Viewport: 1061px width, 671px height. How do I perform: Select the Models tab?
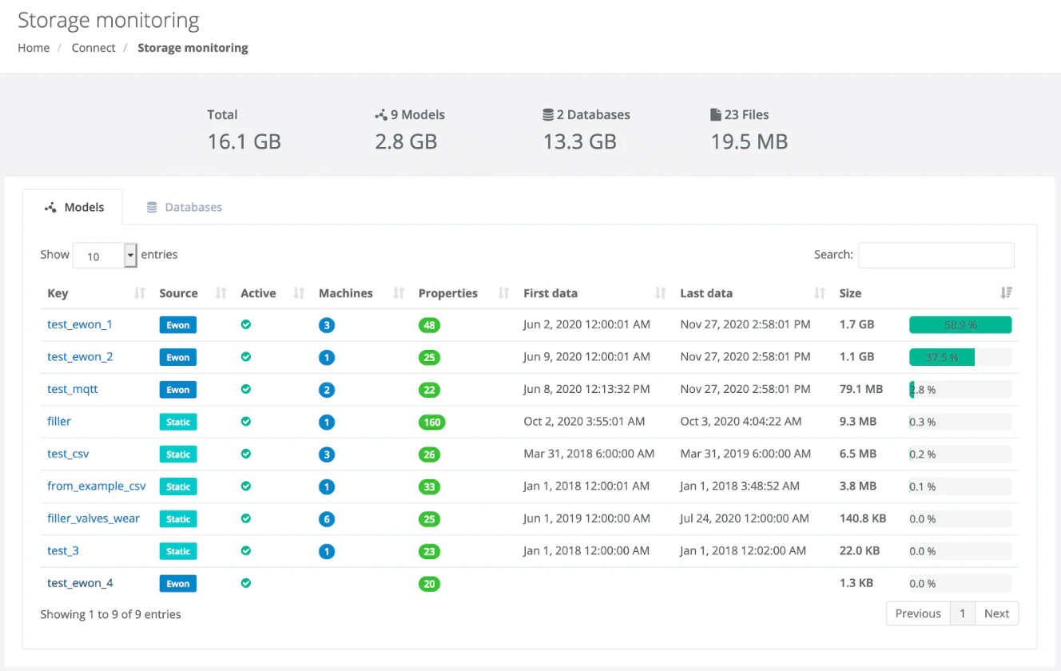click(73, 207)
